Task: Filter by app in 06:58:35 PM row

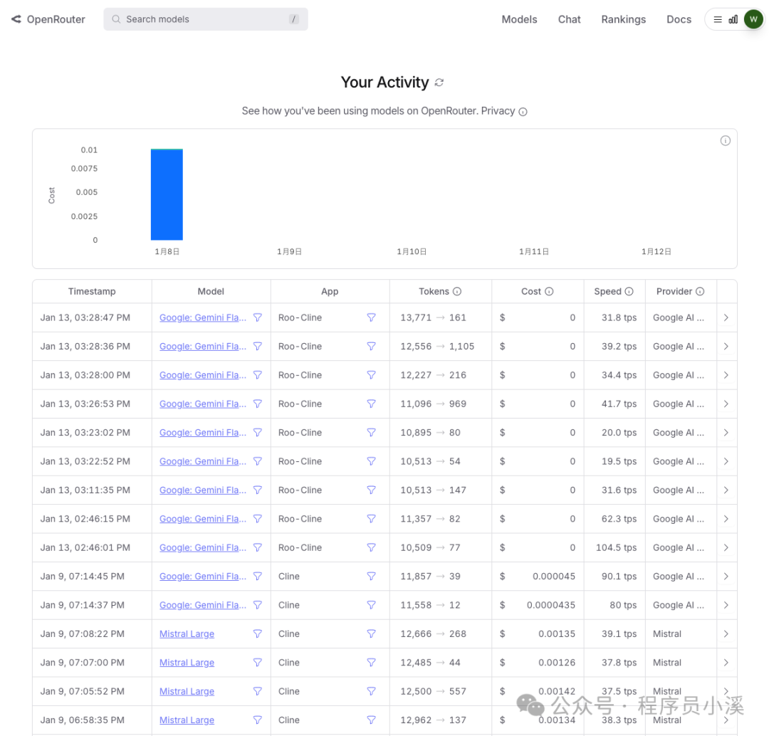Action: click(371, 720)
